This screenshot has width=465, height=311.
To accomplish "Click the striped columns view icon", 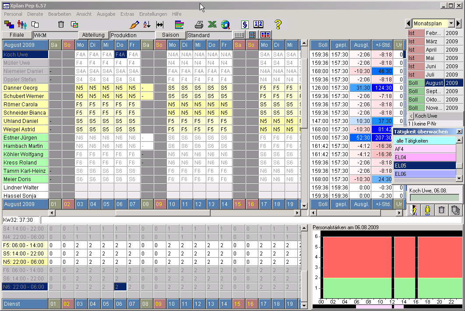I will click(239, 35).
